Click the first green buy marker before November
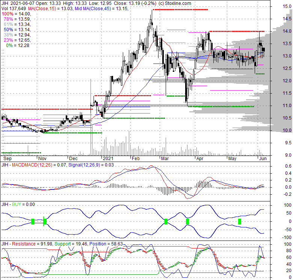 tap(33, 221)
